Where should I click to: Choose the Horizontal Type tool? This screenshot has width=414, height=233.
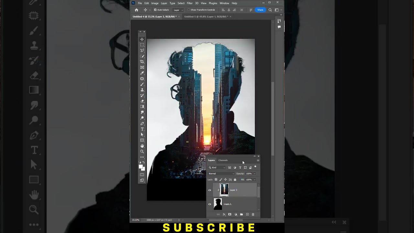pos(142,129)
